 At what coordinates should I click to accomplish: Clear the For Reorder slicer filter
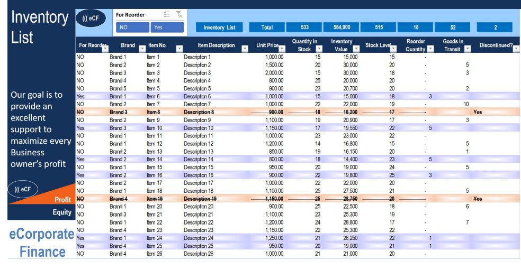(179, 15)
